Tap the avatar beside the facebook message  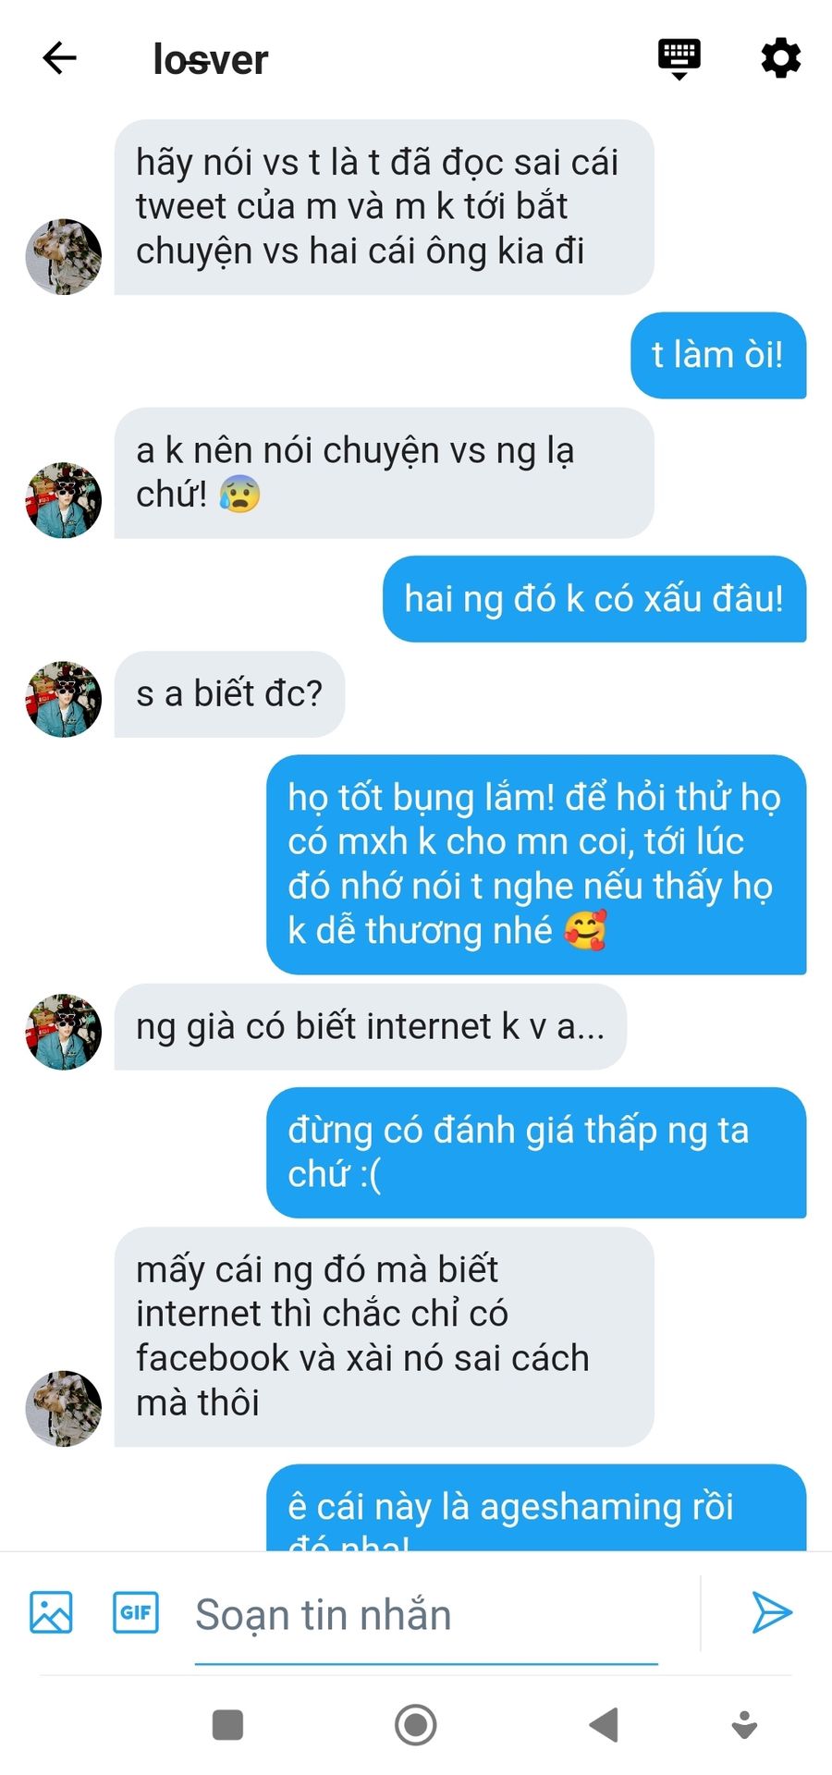[63, 1409]
